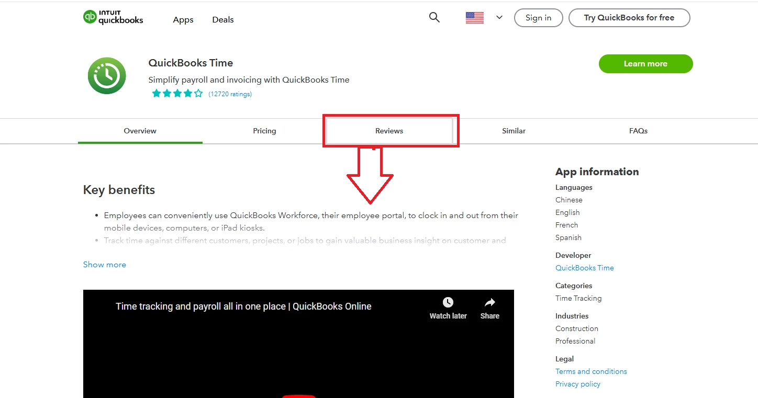Click the QuickBooks Time clock app icon

(x=107, y=76)
